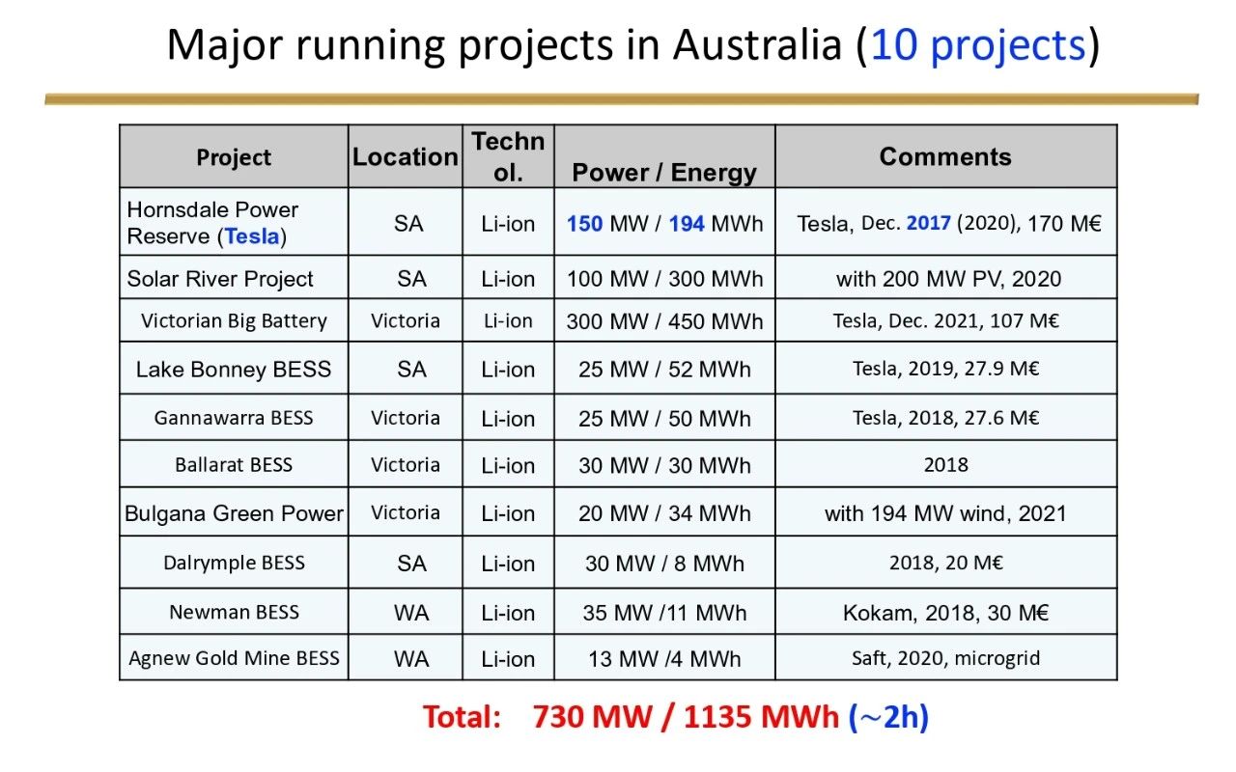Click the 'Project' column header
The width and height of the screenshot is (1236, 772).
click(234, 157)
